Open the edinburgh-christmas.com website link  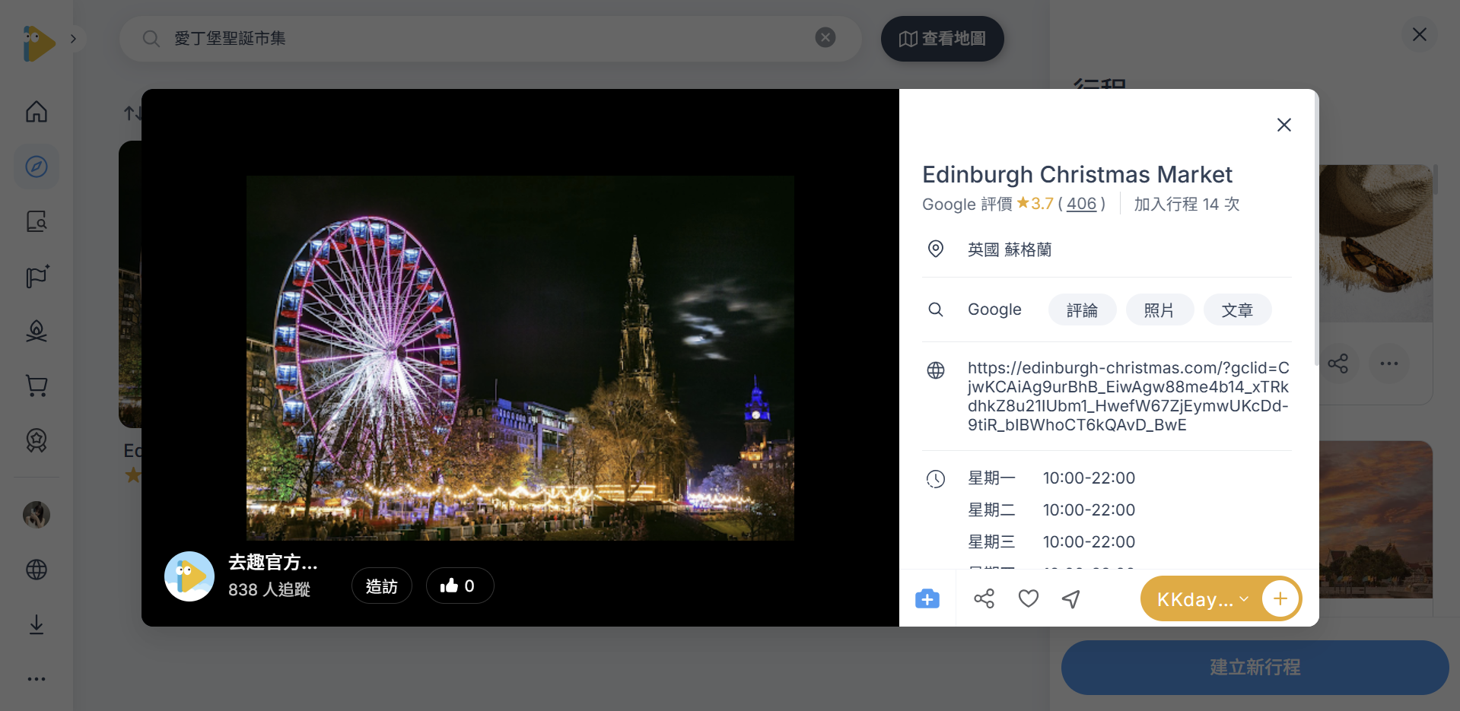click(x=1128, y=396)
